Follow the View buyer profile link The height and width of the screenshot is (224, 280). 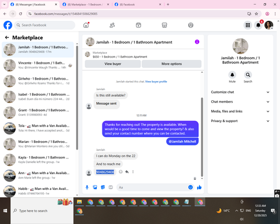click(156, 82)
